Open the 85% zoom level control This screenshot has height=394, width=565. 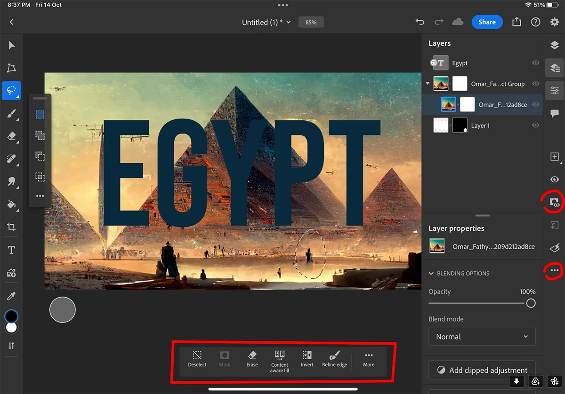[311, 22]
